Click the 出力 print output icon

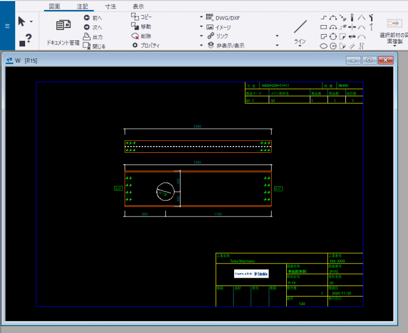pyautogui.click(x=87, y=36)
